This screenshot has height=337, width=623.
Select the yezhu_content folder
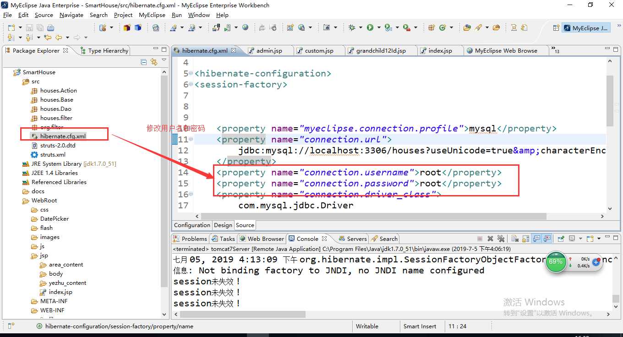pos(67,283)
